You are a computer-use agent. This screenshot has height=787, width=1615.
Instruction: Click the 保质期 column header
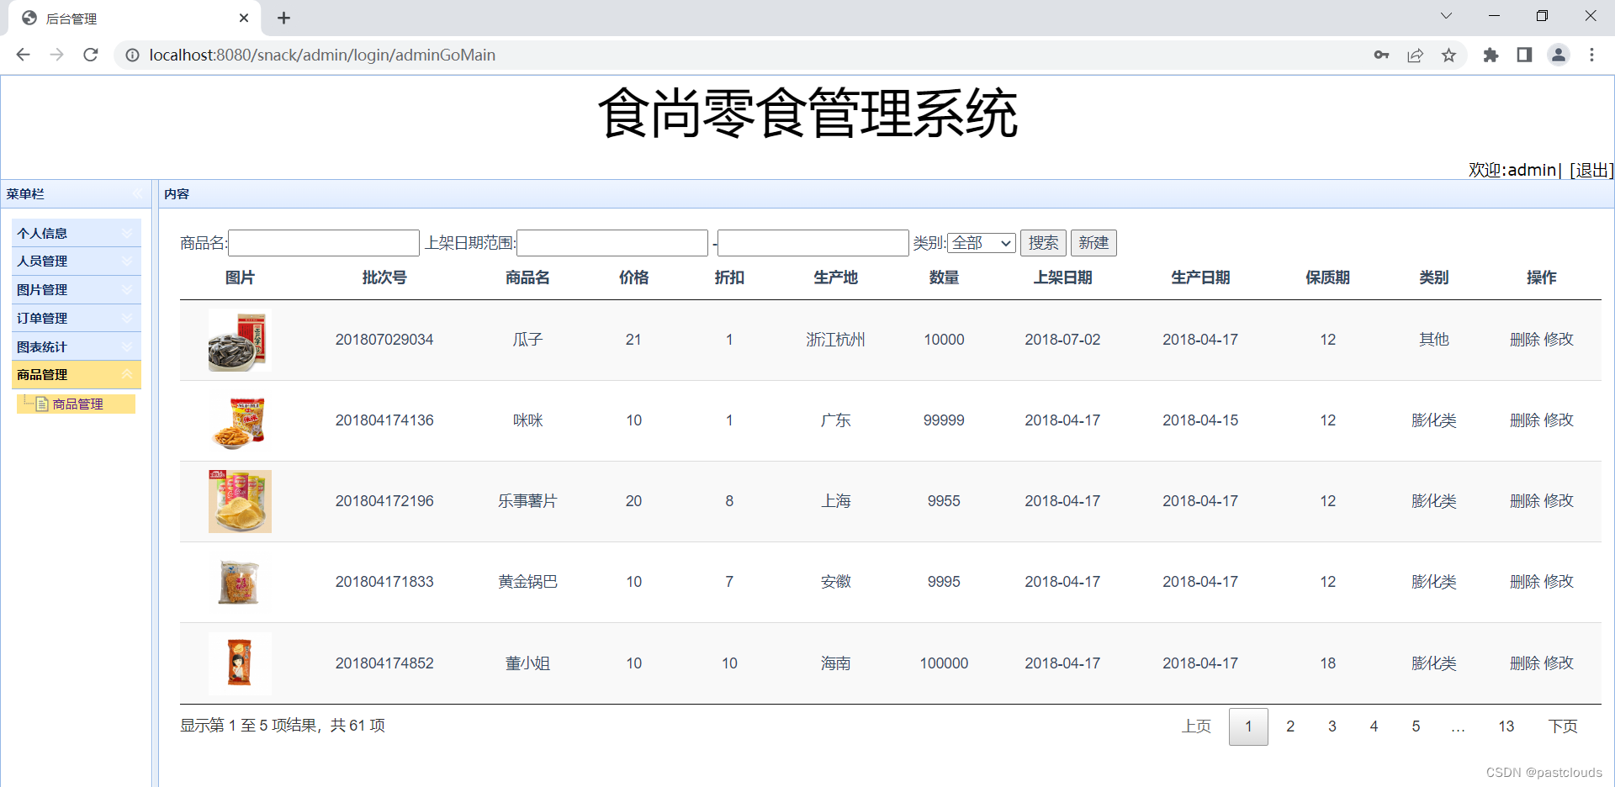[x=1327, y=277]
